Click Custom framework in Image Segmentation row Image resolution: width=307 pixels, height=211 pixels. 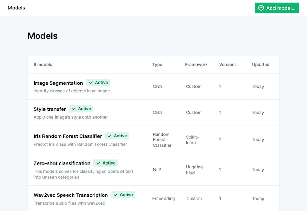click(194, 86)
